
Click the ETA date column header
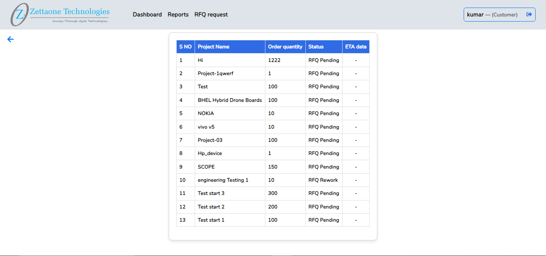356,47
